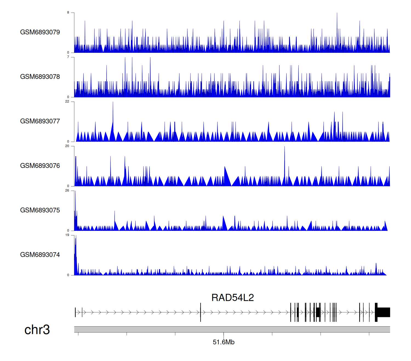Click the first exon at the RAD54L2 gene start

[75, 312]
